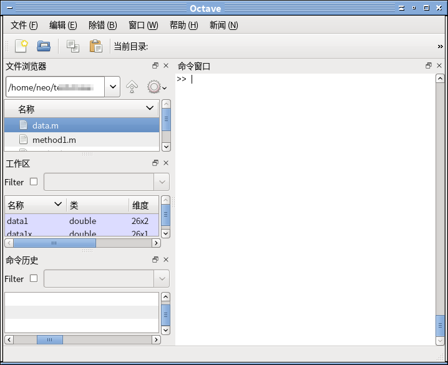Expand the file browser path dropdown
The image size is (448, 365).
point(113,87)
